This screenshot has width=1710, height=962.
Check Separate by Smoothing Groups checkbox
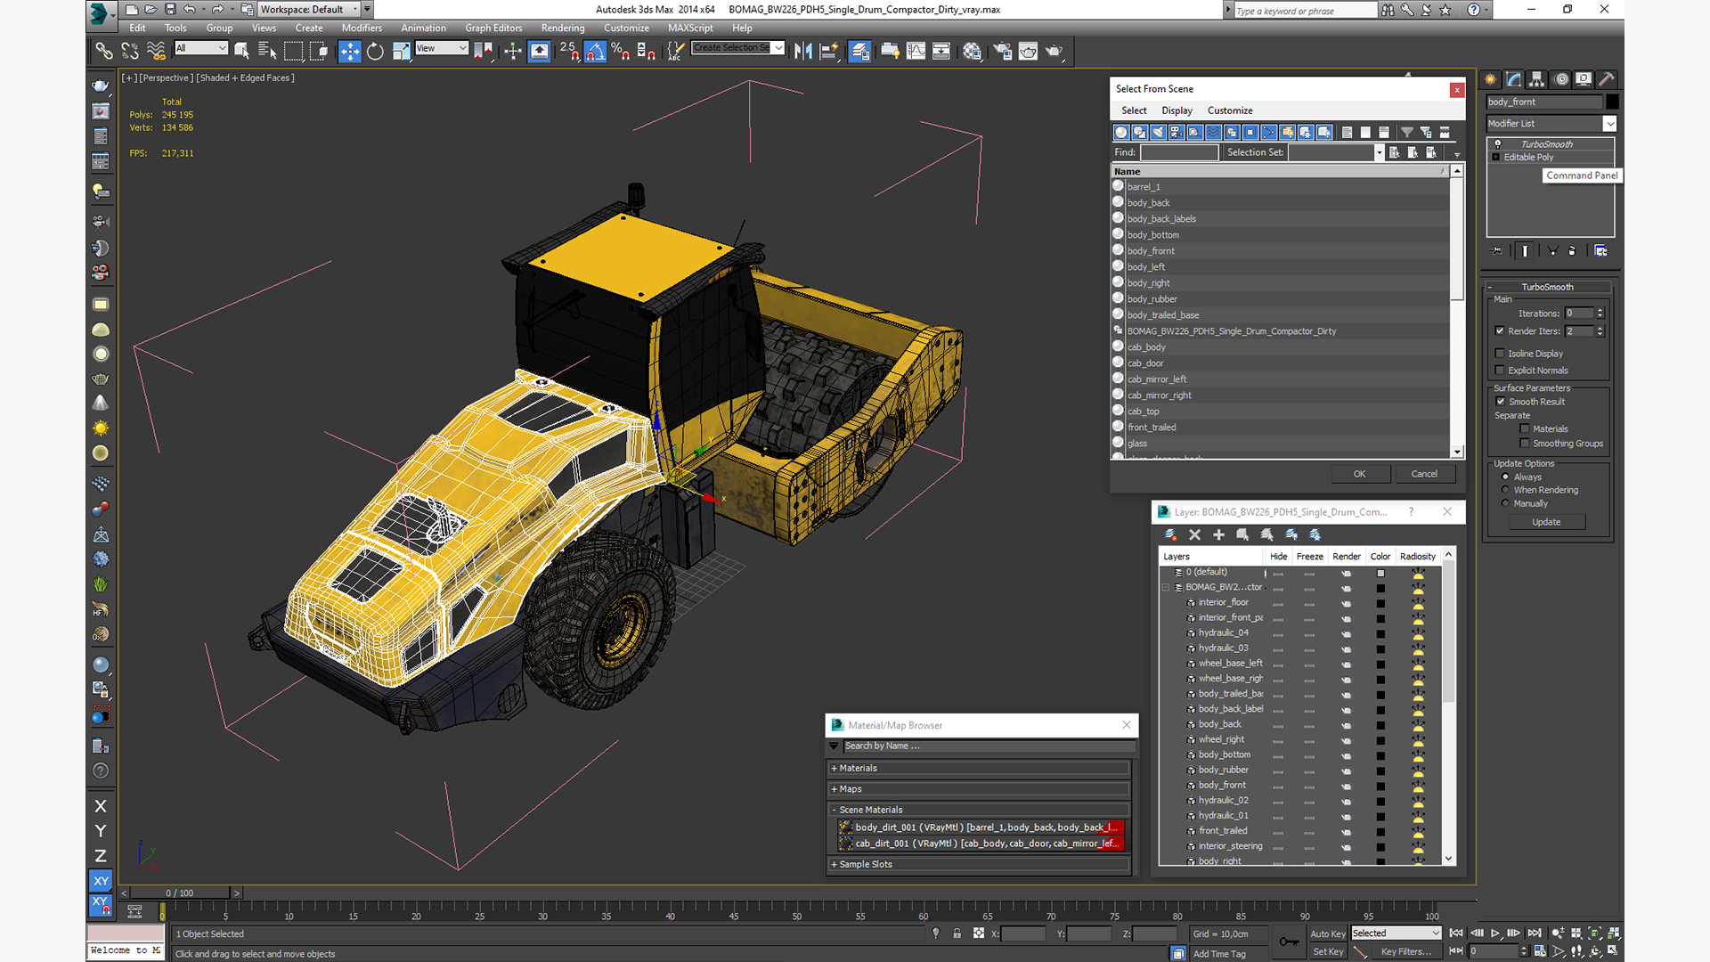pyautogui.click(x=1525, y=444)
